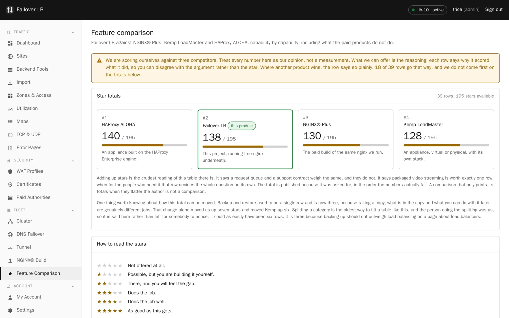
Task: Select the NGINX Plus card
Action: coord(346,139)
